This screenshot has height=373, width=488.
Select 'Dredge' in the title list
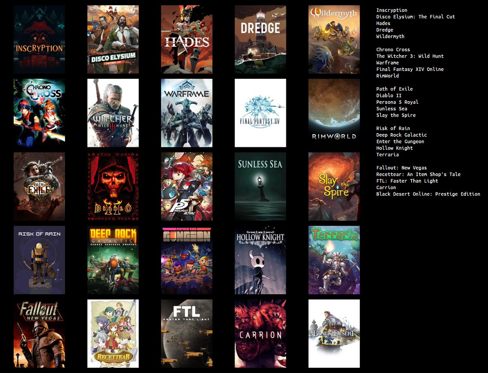click(385, 30)
